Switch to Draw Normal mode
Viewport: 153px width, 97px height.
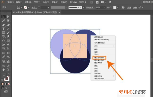3,88
